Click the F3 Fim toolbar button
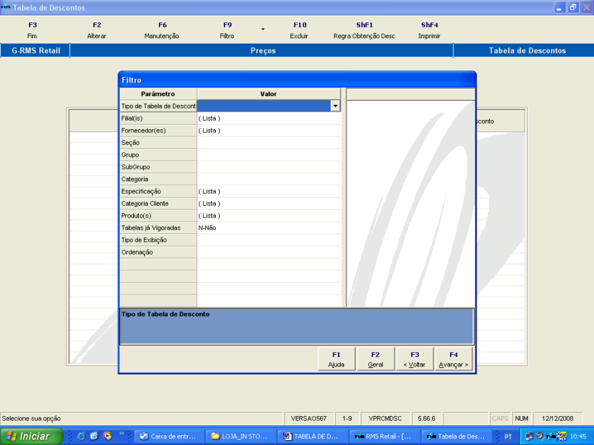Viewport: 594px width, 445px height. 32,30
